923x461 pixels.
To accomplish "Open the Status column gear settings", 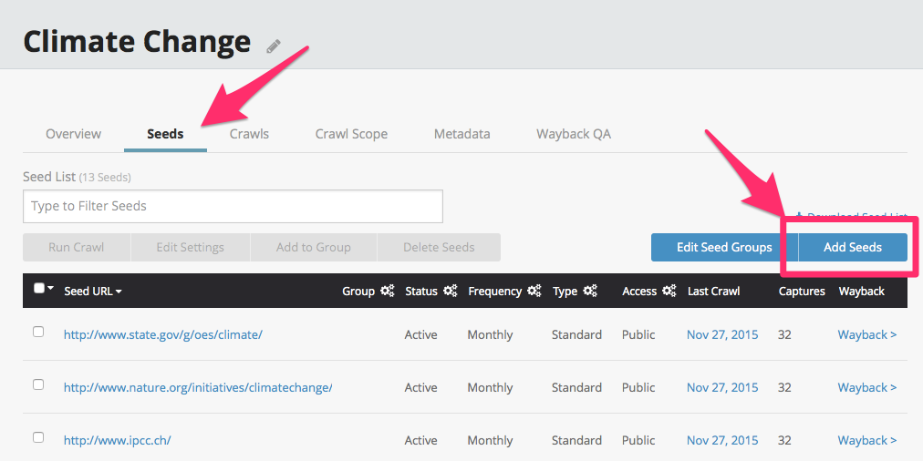I will pos(451,292).
